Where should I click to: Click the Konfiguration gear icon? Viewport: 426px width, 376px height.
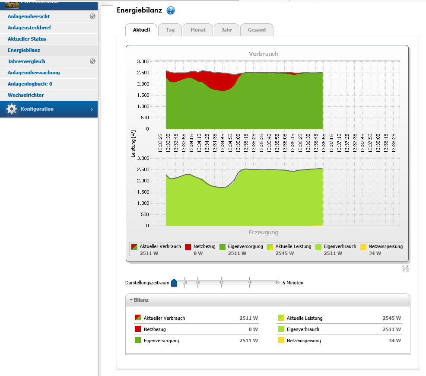pyautogui.click(x=12, y=109)
